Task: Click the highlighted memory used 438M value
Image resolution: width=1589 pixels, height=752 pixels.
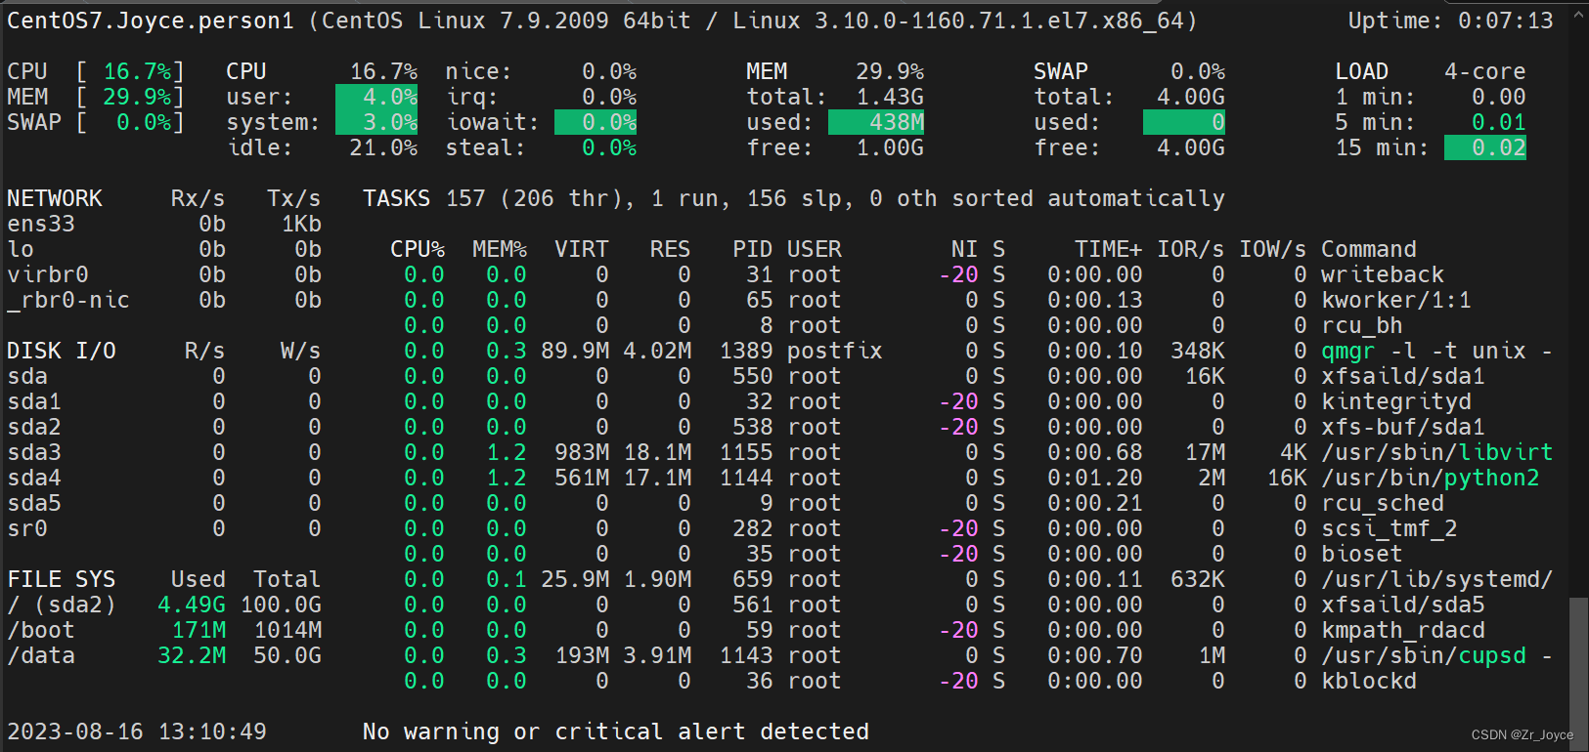Action: (x=876, y=122)
